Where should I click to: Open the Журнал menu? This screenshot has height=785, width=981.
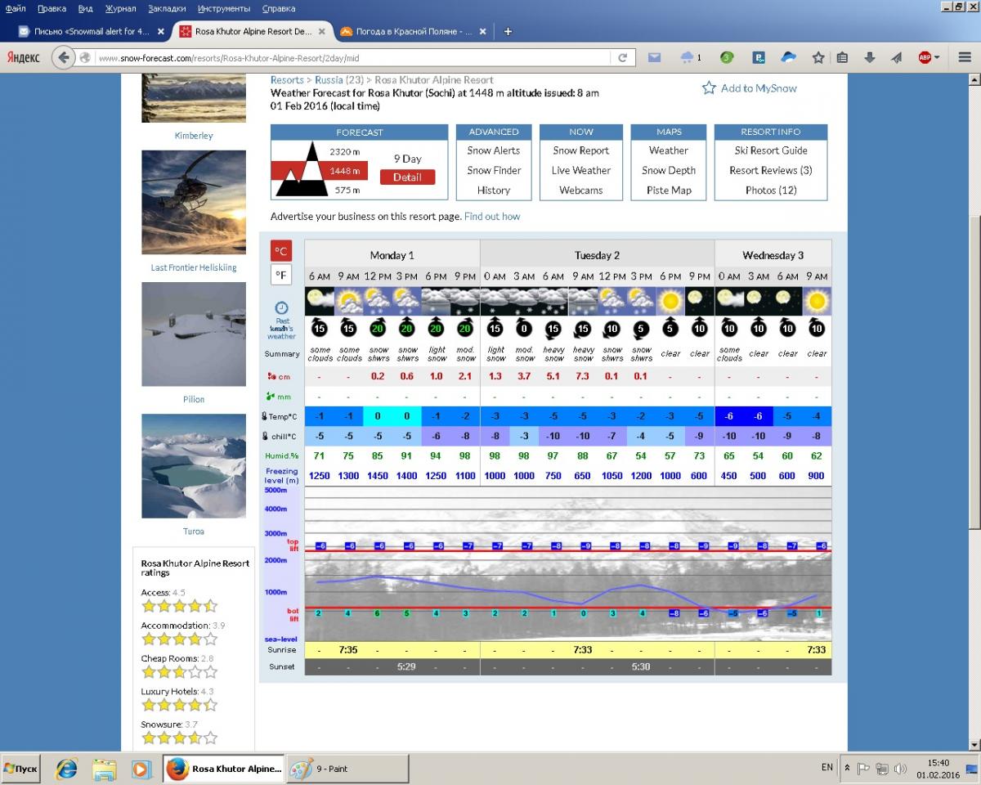[121, 8]
